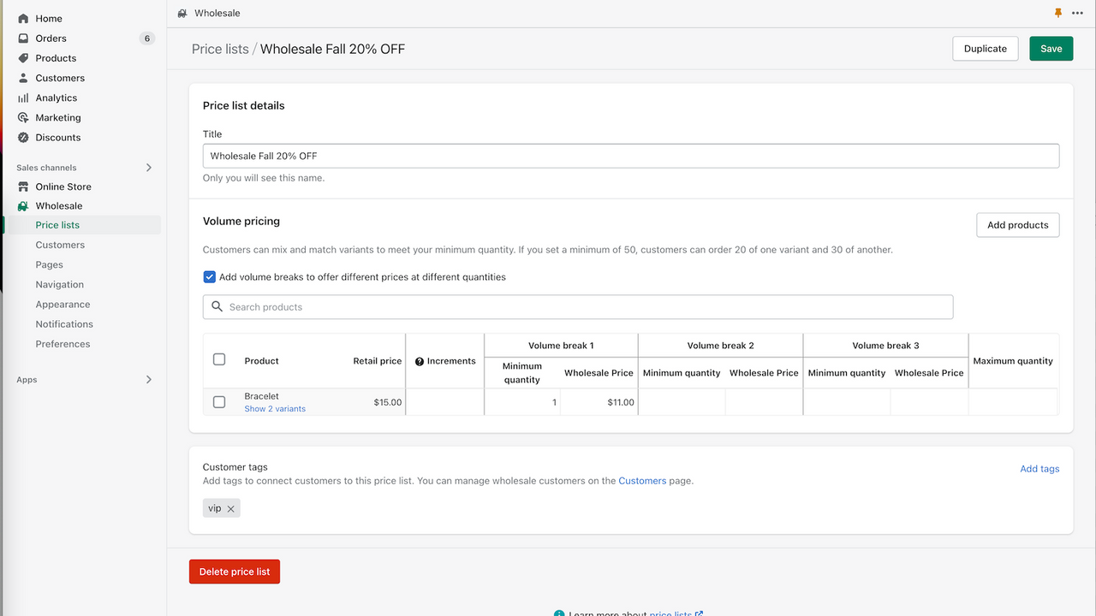Click the Volume break 2 header
Image resolution: width=1096 pixels, height=616 pixels.
(x=721, y=346)
